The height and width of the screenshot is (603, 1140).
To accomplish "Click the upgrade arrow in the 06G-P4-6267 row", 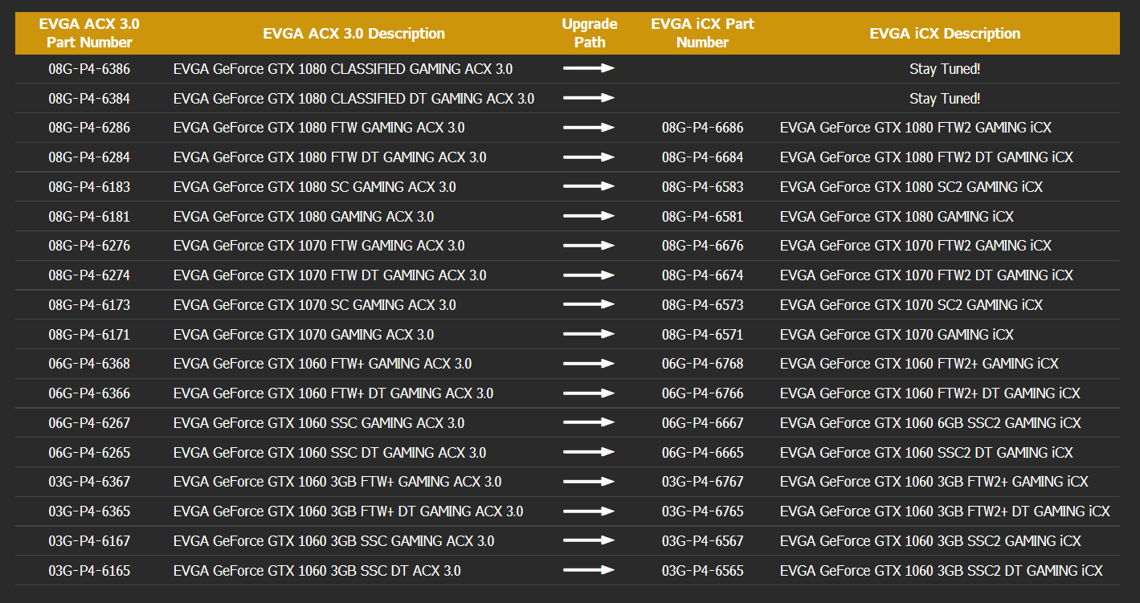I will [x=589, y=422].
